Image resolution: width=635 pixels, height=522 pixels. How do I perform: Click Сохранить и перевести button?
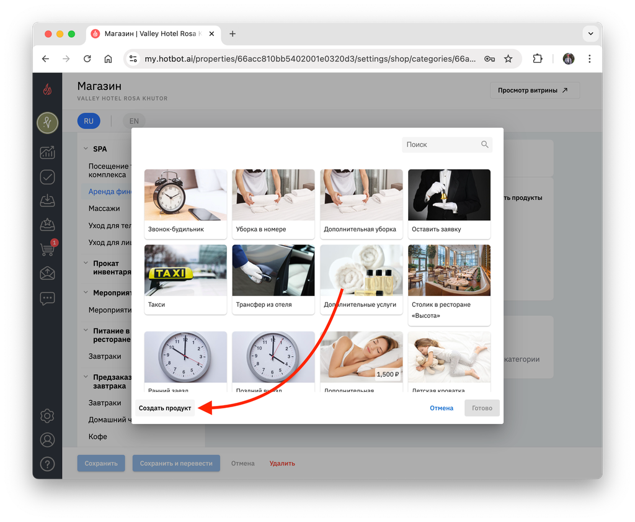(x=176, y=463)
